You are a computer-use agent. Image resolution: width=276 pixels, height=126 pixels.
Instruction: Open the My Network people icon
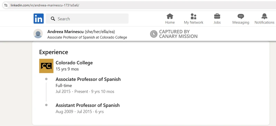pos(194,16)
